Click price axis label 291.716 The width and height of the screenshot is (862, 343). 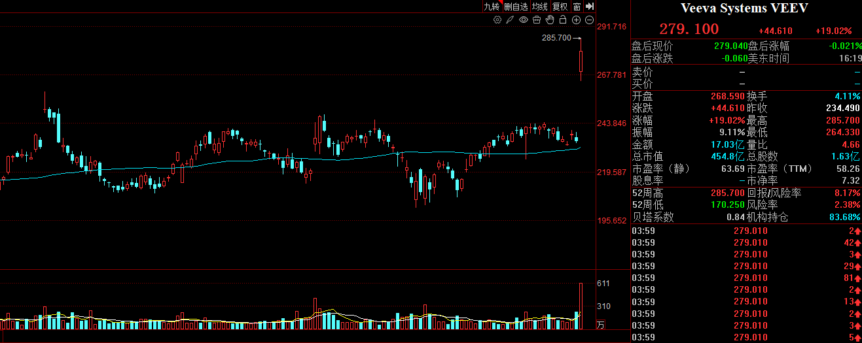[x=612, y=27]
